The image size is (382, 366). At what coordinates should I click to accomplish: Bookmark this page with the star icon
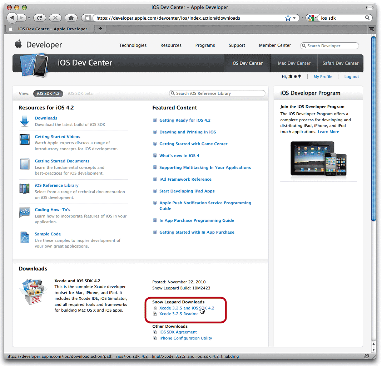288,18
